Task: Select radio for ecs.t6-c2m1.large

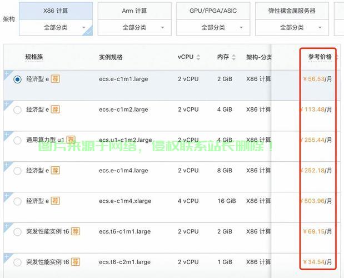Action: pos(17,262)
